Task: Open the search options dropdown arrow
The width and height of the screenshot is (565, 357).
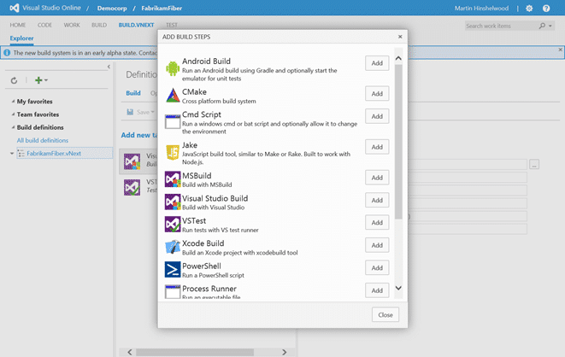Action: coord(550,26)
